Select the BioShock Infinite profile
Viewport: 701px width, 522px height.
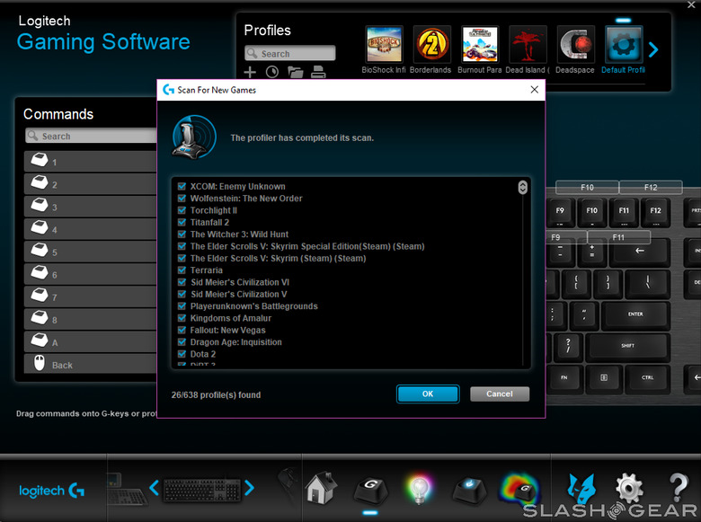384,45
